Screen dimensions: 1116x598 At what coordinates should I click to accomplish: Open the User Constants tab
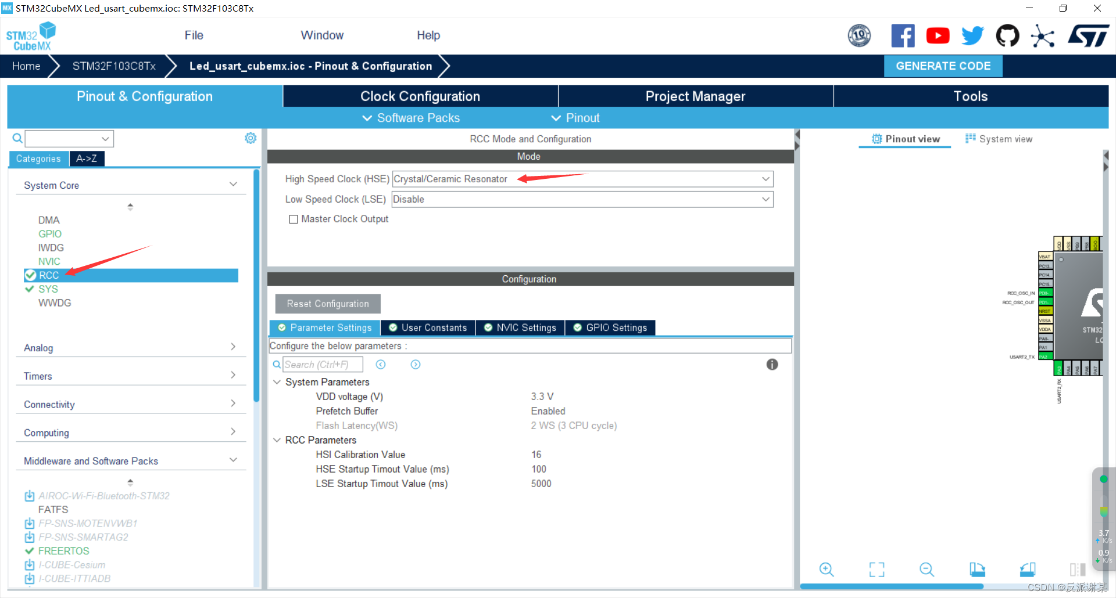click(x=428, y=328)
